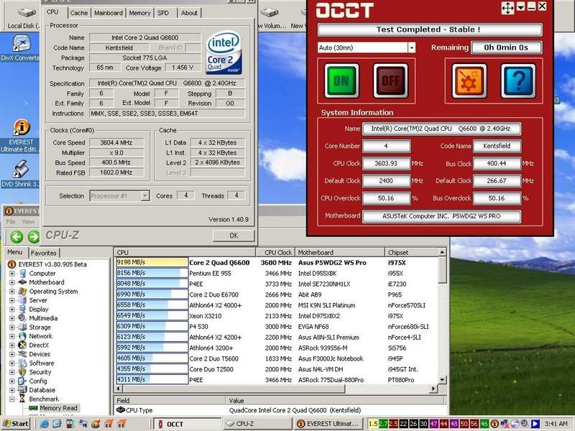Select the Xeon X3210 benchmark row
The image size is (575, 431).
pyautogui.click(x=277, y=315)
